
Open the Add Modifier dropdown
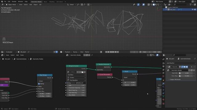pos(181,63)
